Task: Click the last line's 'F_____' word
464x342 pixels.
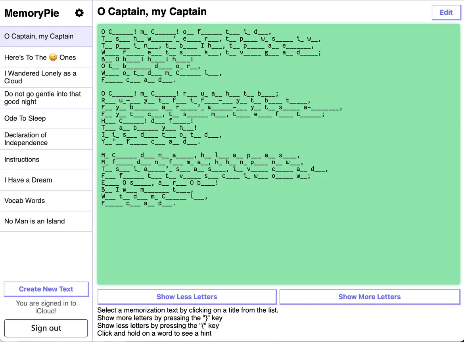Action: coord(112,204)
